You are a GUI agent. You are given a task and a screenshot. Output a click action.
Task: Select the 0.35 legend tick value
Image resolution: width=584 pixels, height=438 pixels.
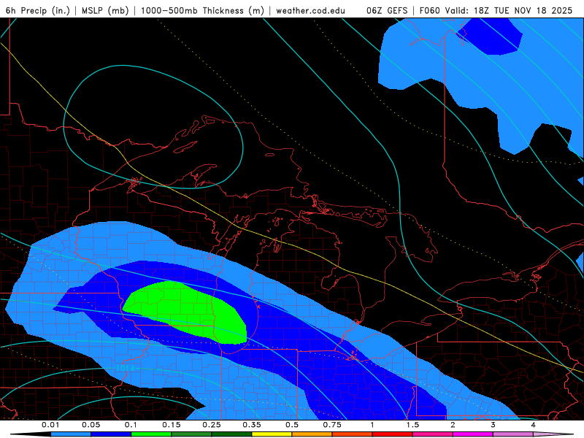point(252,425)
